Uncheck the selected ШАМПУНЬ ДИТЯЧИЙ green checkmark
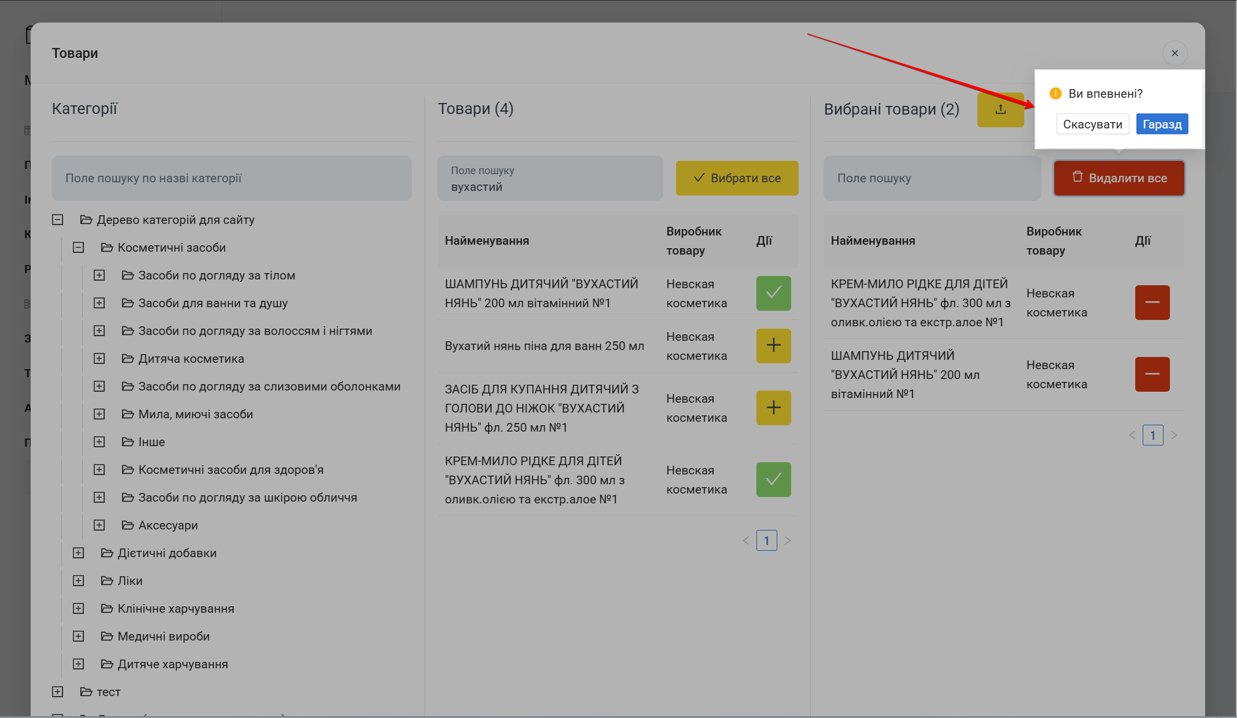 point(773,293)
